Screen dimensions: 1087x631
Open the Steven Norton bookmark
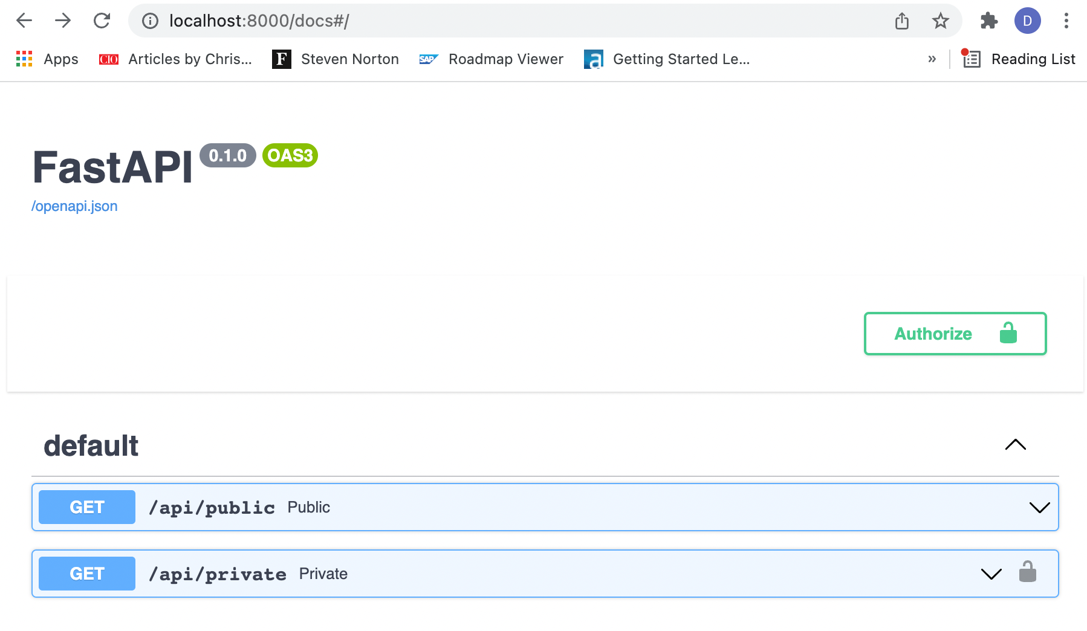336,59
